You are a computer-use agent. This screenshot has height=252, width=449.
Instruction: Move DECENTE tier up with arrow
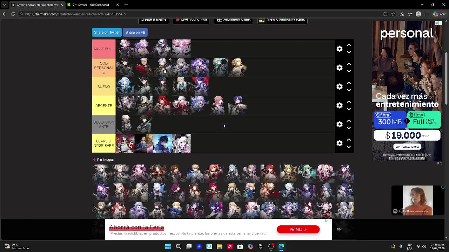click(349, 102)
